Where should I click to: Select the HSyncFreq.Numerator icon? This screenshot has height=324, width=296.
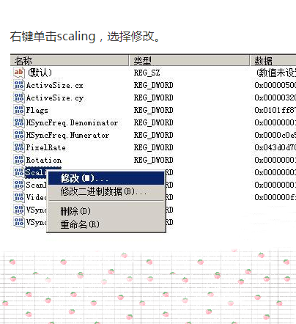(19, 135)
